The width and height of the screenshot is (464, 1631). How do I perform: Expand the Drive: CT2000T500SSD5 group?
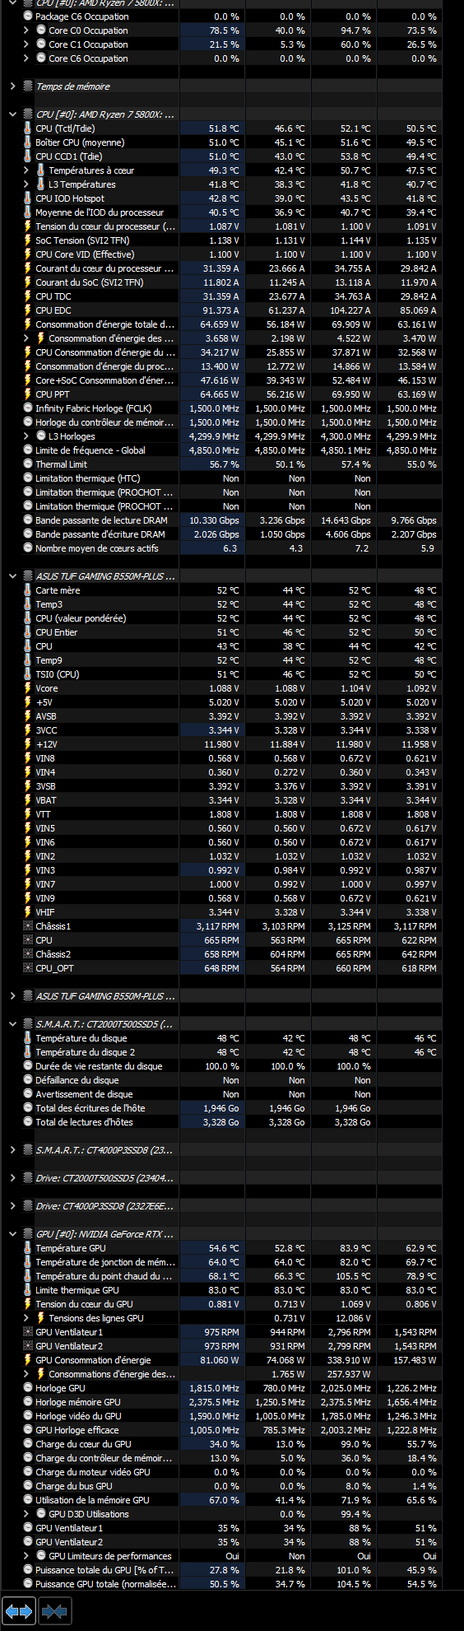(x=12, y=1178)
